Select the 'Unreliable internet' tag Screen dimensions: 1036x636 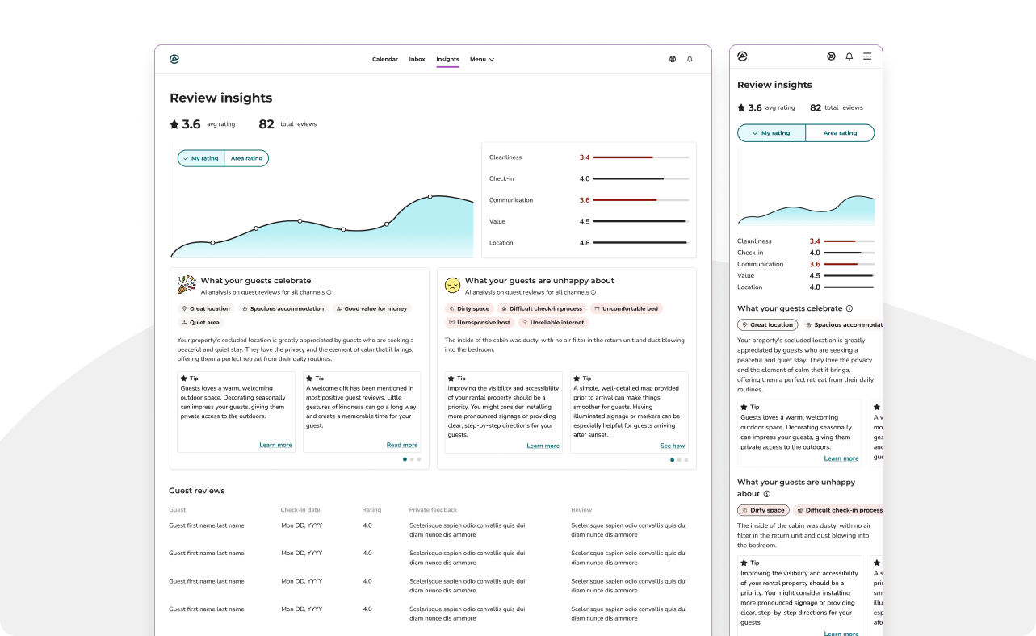tap(553, 323)
